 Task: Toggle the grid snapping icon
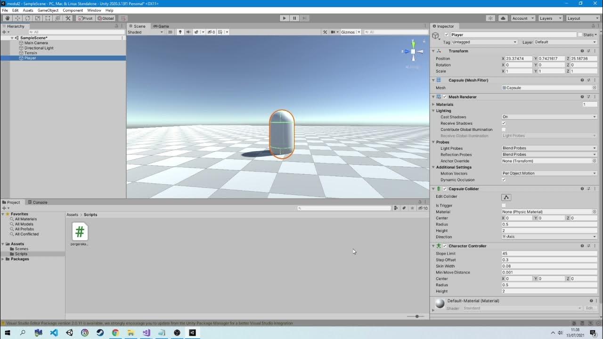(x=123, y=18)
